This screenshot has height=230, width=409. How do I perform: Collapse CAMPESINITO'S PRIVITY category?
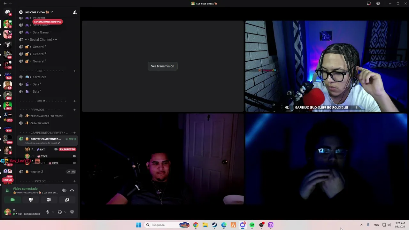tap(47, 133)
